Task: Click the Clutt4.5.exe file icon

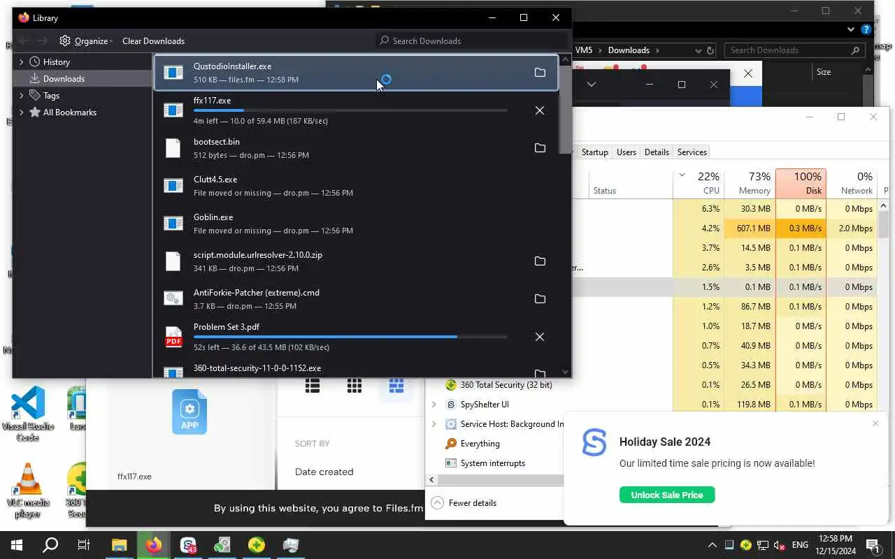Action: coord(173,186)
